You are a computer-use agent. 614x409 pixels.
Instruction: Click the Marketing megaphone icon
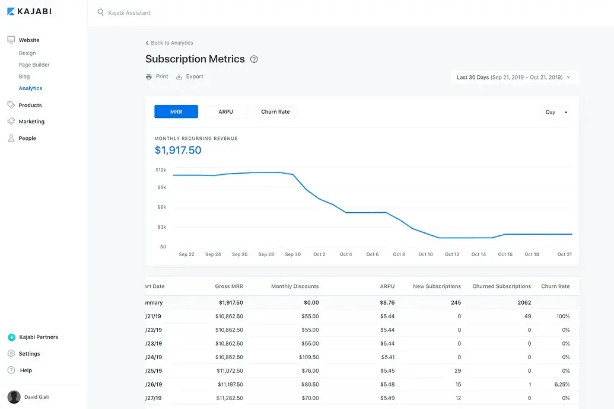(11, 122)
